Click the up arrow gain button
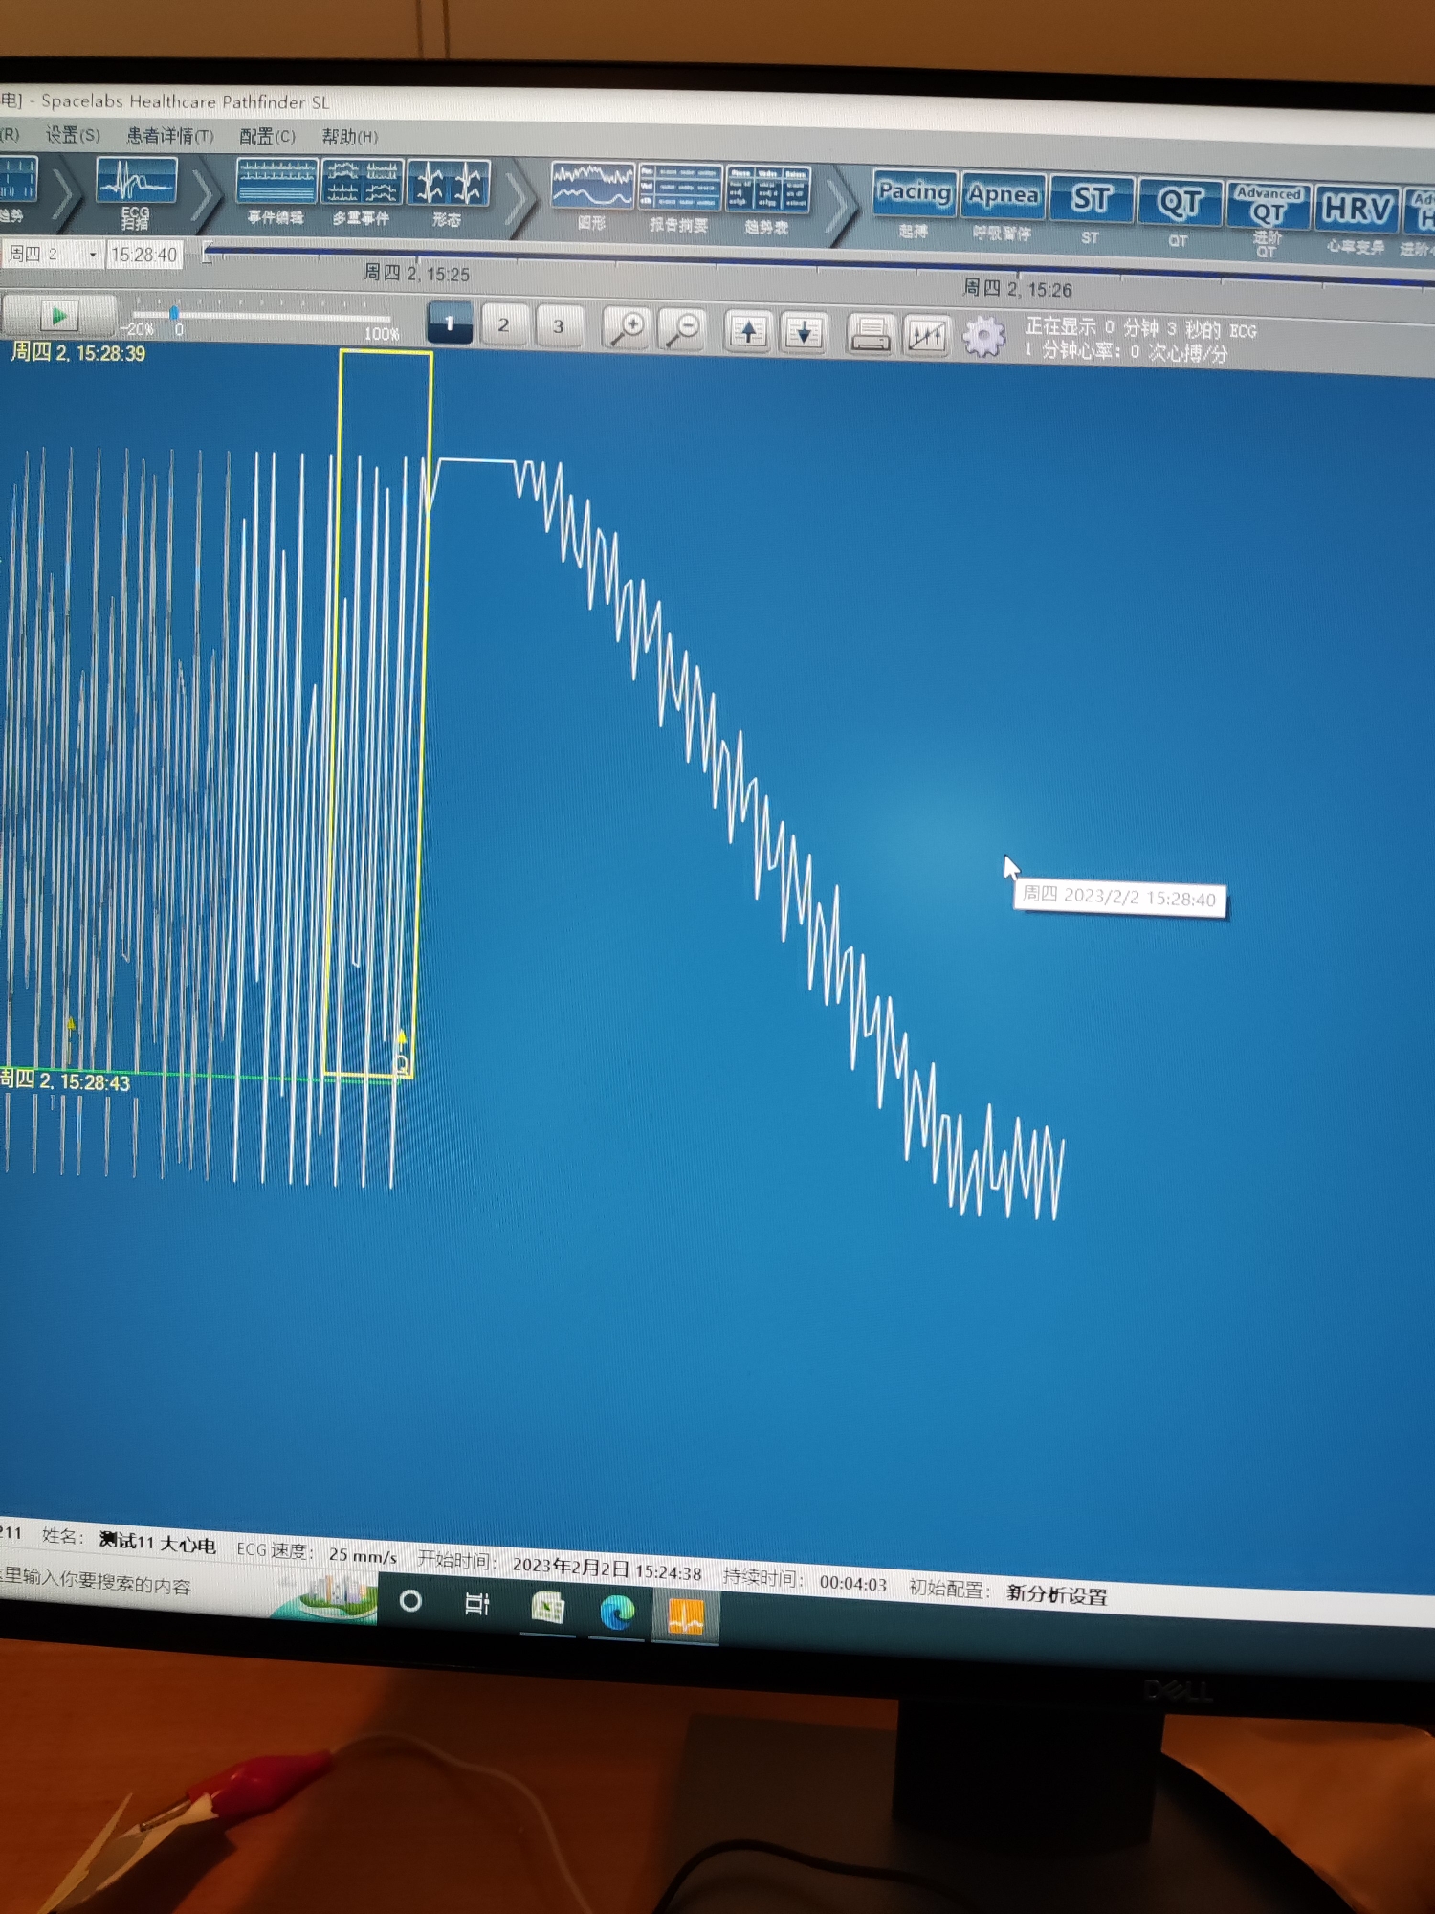 tap(748, 331)
